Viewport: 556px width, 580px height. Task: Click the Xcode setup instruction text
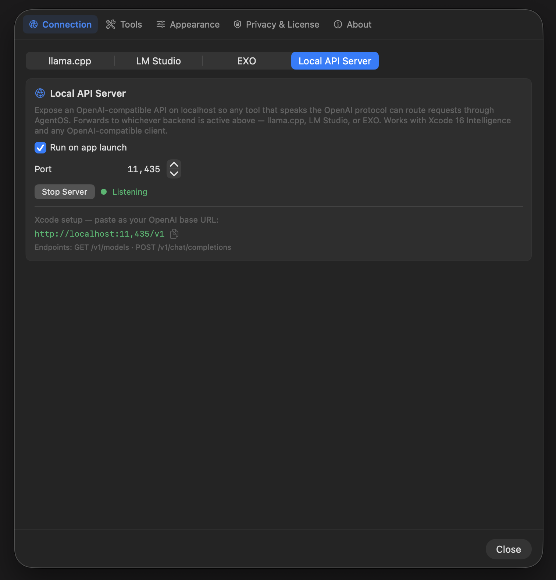coord(126,220)
